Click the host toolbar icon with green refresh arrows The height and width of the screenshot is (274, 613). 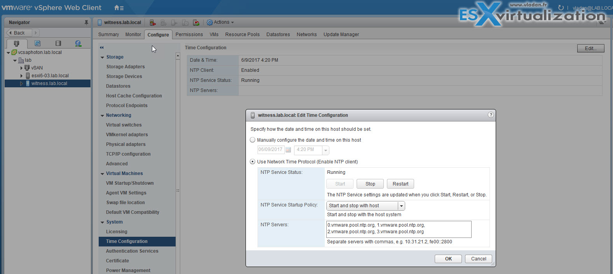(x=196, y=23)
